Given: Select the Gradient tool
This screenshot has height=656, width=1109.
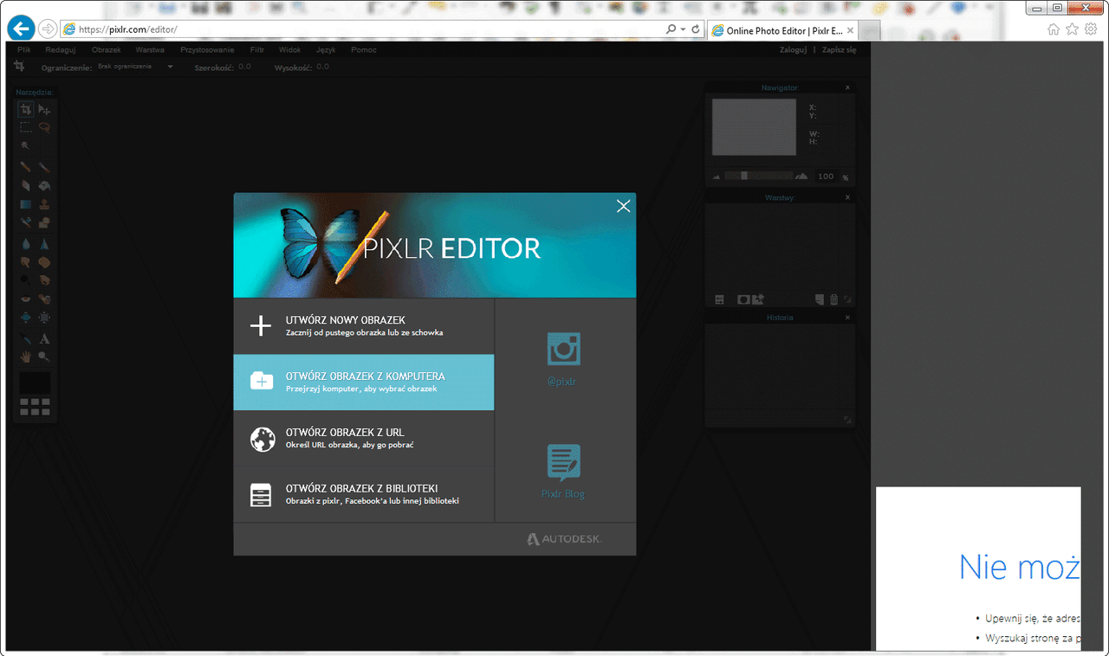Looking at the screenshot, I should (26, 205).
